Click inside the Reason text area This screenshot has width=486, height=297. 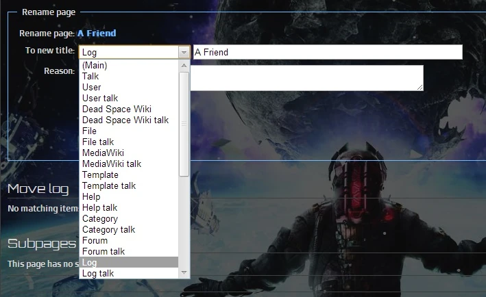(x=306, y=78)
